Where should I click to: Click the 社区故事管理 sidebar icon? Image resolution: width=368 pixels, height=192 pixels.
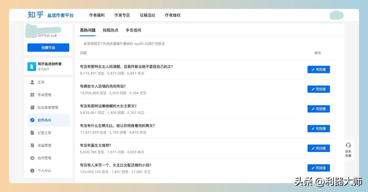[x=32, y=107]
